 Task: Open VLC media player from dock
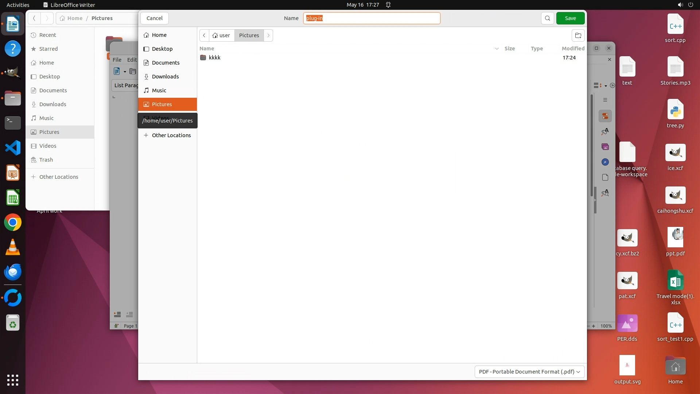(x=13, y=247)
